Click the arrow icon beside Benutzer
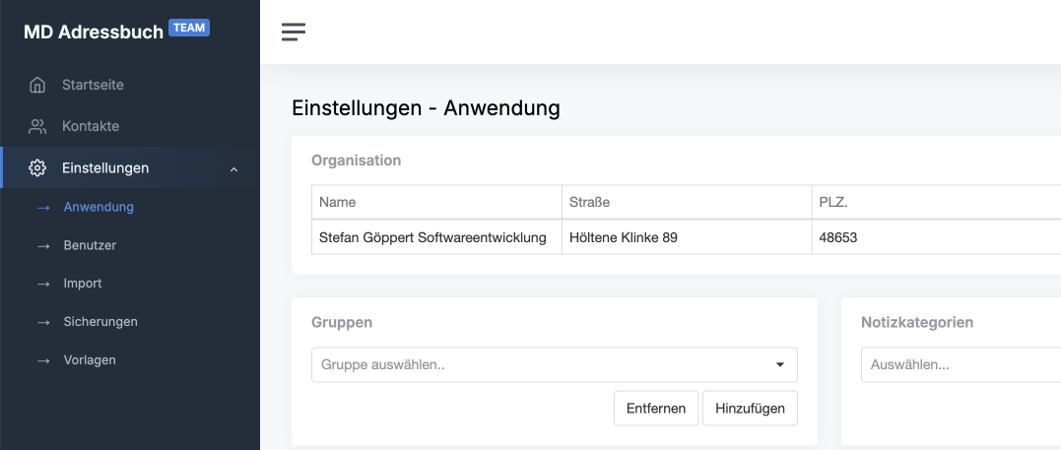 click(44, 245)
